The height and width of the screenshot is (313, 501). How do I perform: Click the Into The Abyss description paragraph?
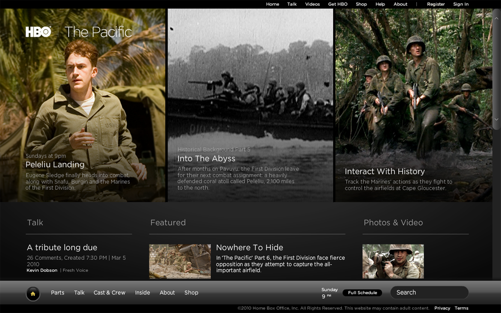pos(238,178)
